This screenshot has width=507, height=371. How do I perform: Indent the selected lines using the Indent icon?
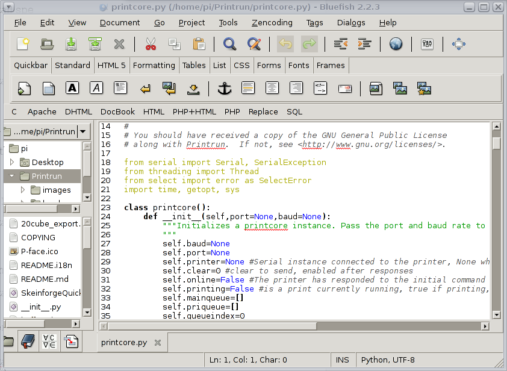click(x=364, y=44)
